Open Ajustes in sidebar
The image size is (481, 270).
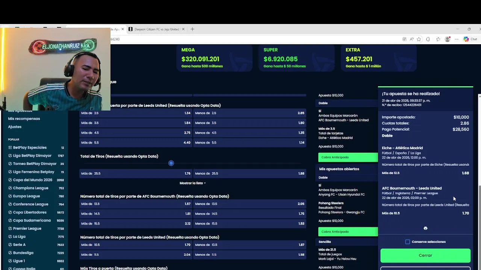15,127
